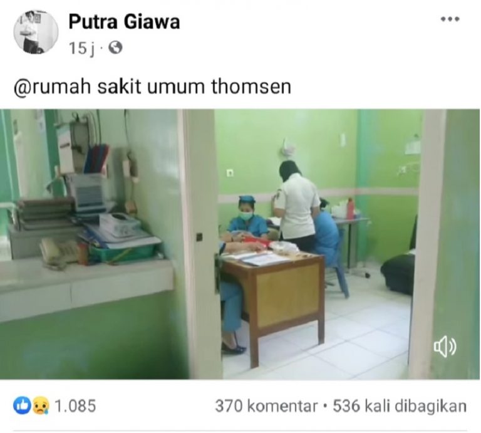
Task: Click the 15 j post timestamp
Action: pos(81,48)
